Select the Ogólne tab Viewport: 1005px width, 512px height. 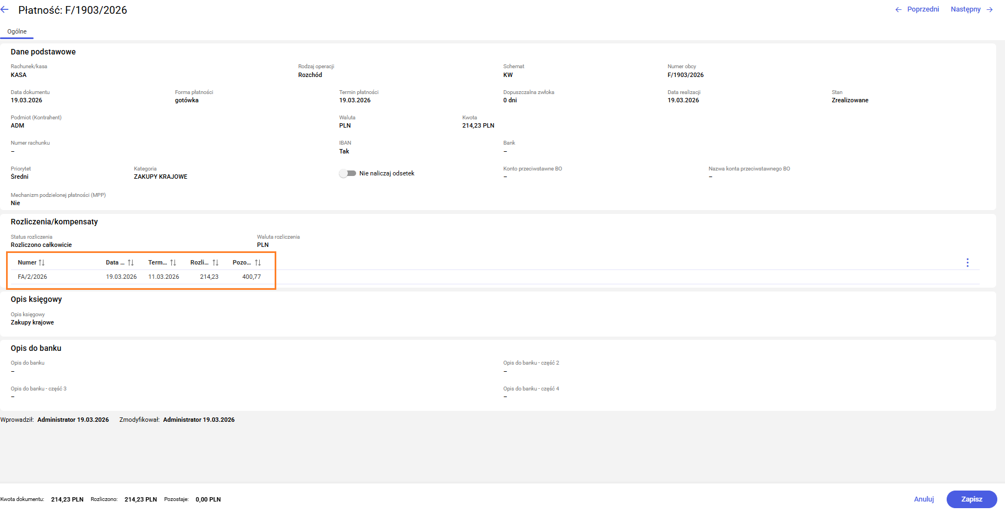pos(17,31)
